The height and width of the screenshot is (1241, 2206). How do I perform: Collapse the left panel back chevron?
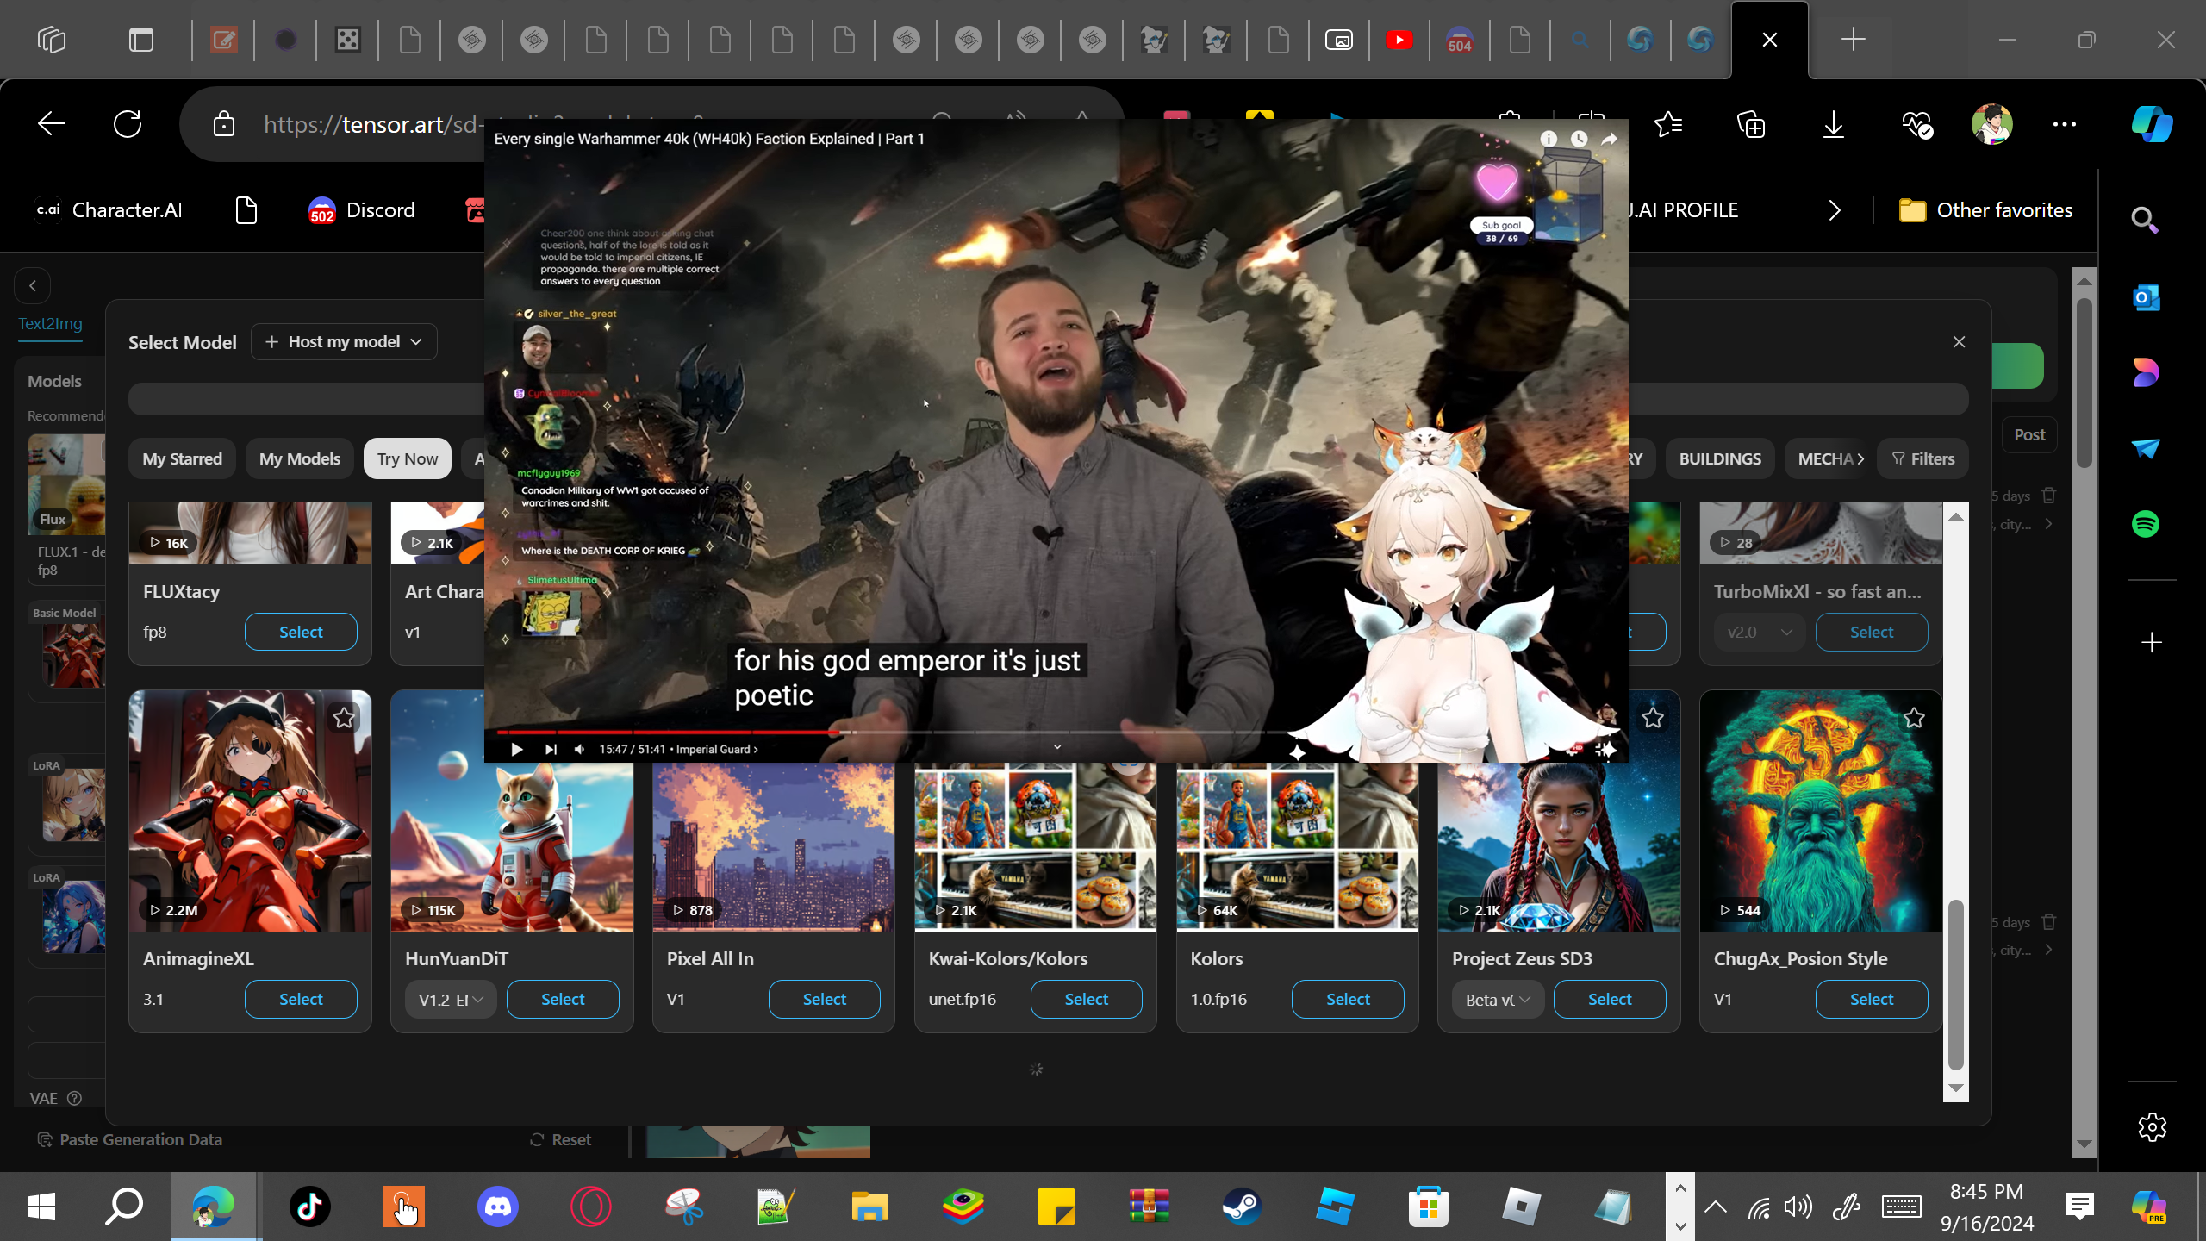(33, 285)
